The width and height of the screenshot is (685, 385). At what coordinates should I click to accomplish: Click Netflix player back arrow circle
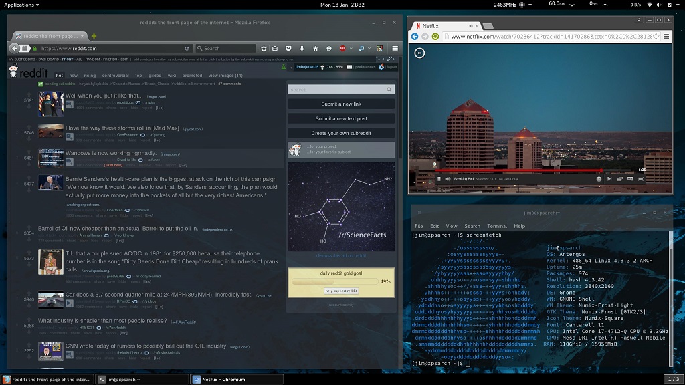point(419,53)
